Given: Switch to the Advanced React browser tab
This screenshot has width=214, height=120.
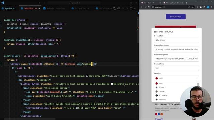Looking at the screenshot, I should pos(173,3).
